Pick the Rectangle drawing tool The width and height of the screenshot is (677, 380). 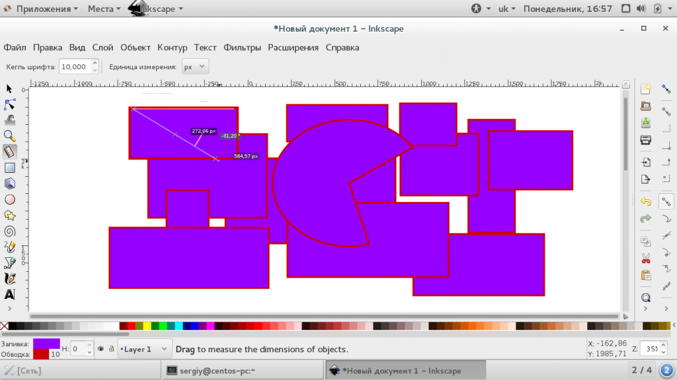click(x=9, y=168)
